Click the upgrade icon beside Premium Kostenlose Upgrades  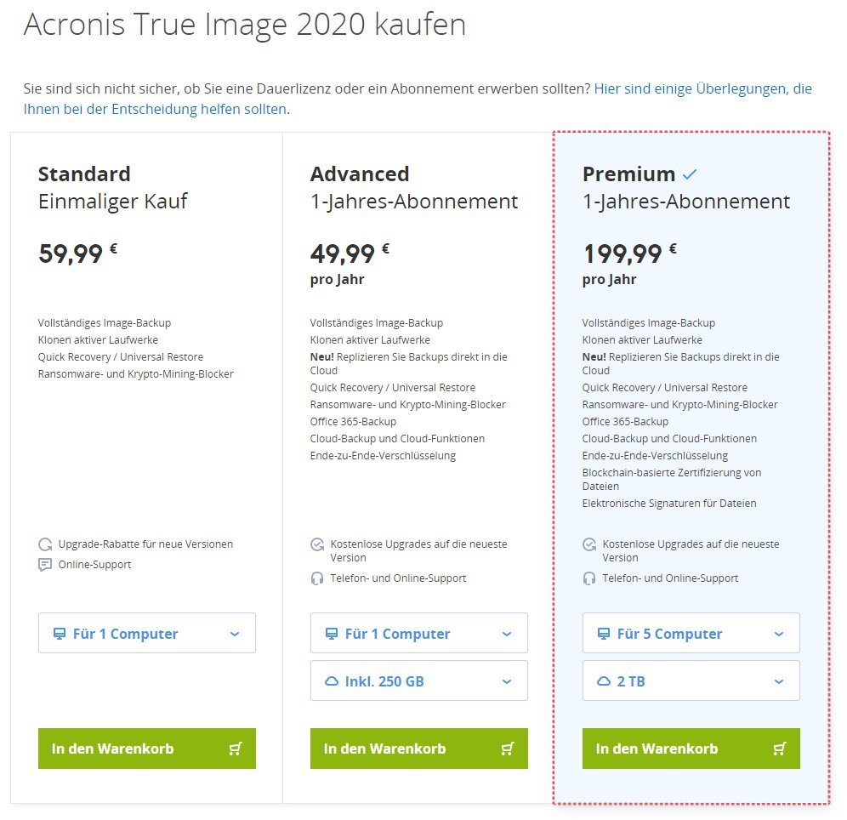coord(589,544)
